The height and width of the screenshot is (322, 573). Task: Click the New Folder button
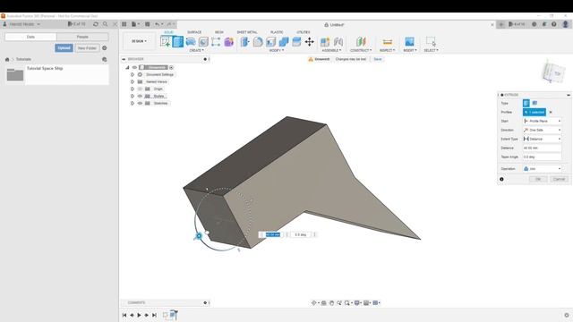pyautogui.click(x=87, y=47)
